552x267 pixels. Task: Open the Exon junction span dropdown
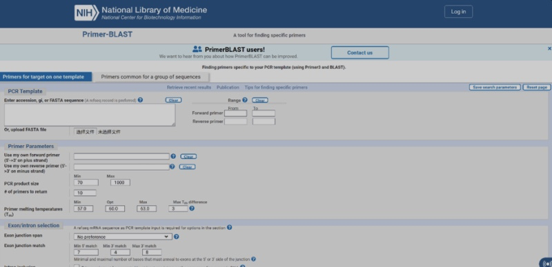point(124,237)
